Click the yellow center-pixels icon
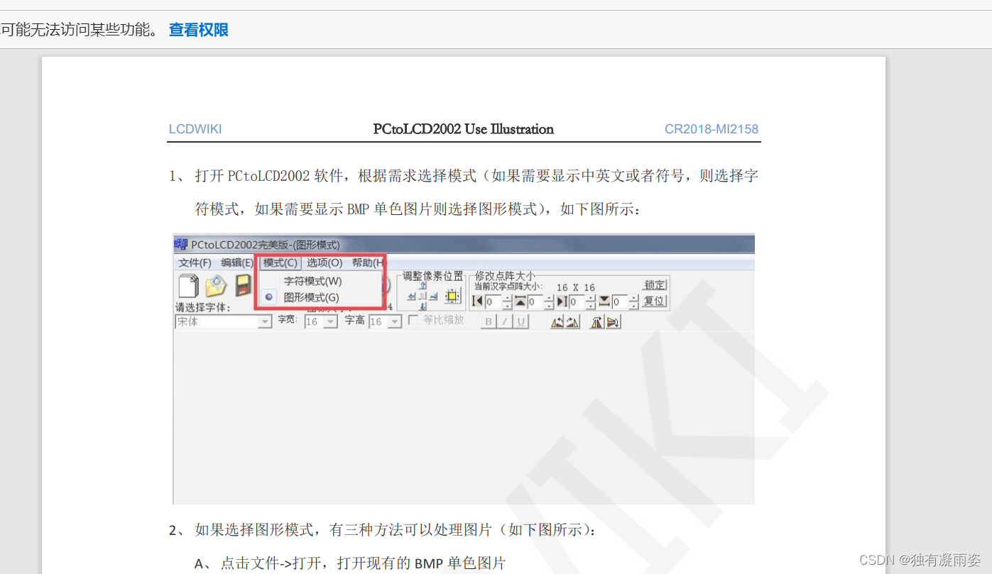Image resolution: width=992 pixels, height=574 pixels. (x=452, y=296)
